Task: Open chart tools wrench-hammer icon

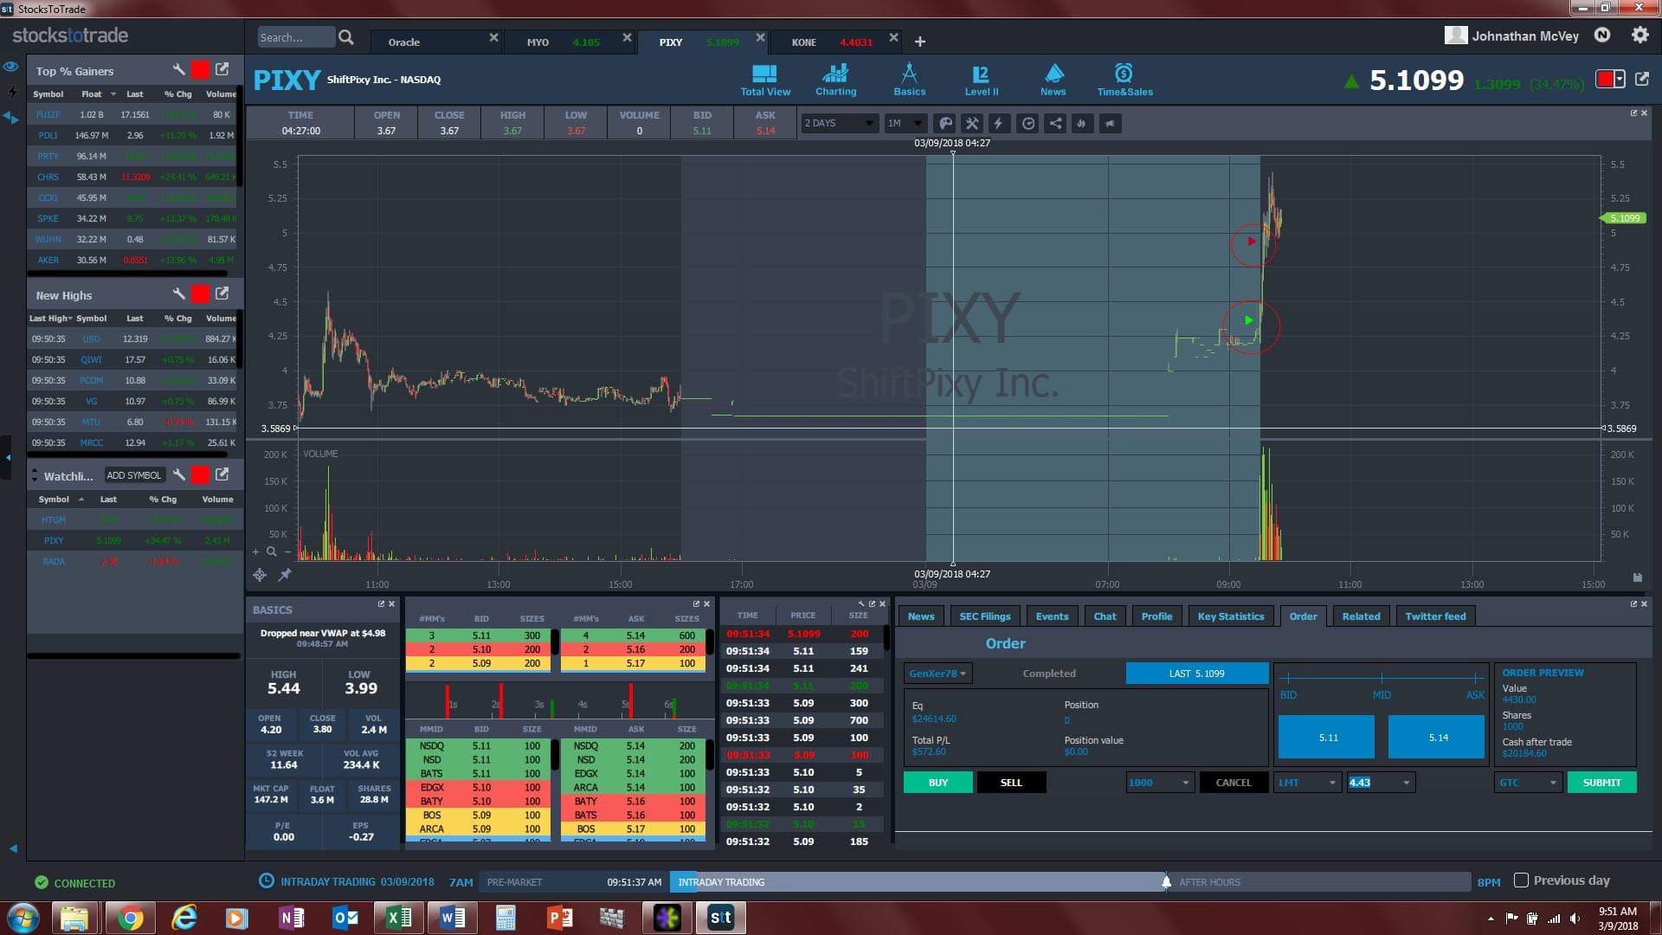Action: click(x=972, y=123)
